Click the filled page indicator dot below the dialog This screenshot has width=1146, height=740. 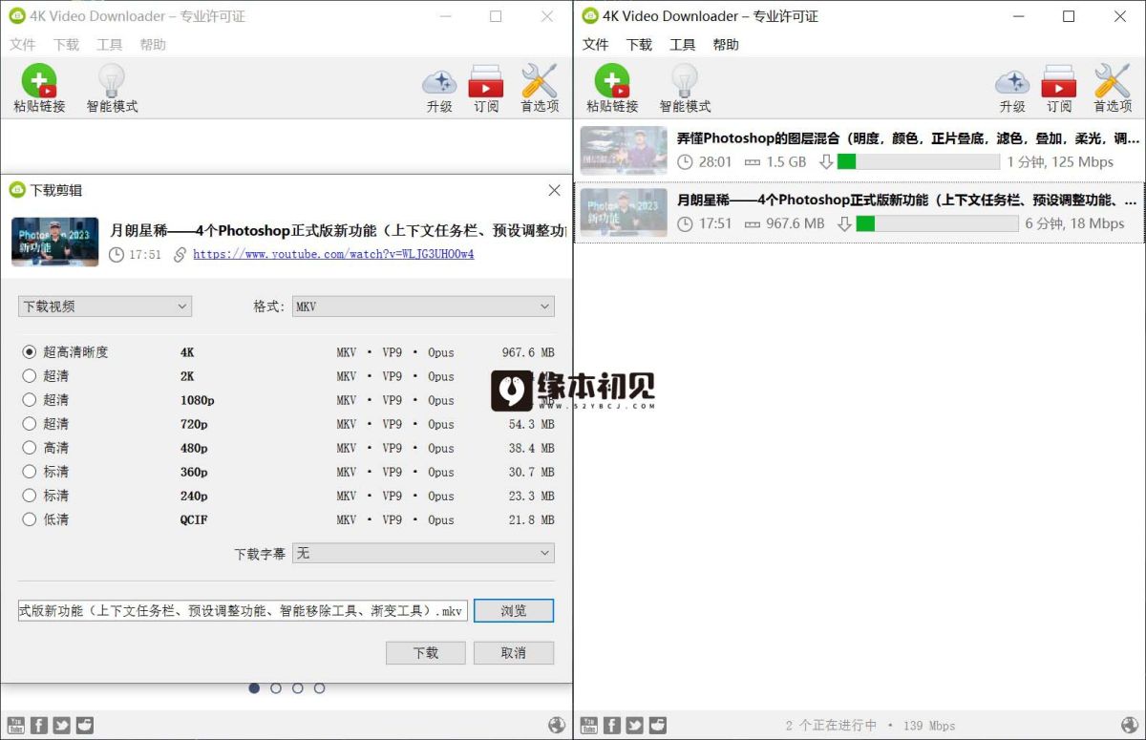click(254, 687)
